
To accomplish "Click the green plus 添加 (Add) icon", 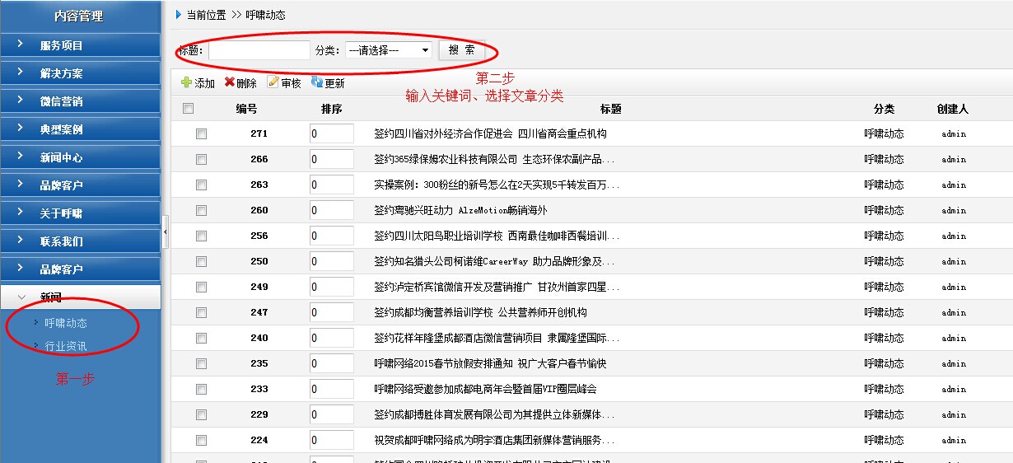I will (x=186, y=82).
